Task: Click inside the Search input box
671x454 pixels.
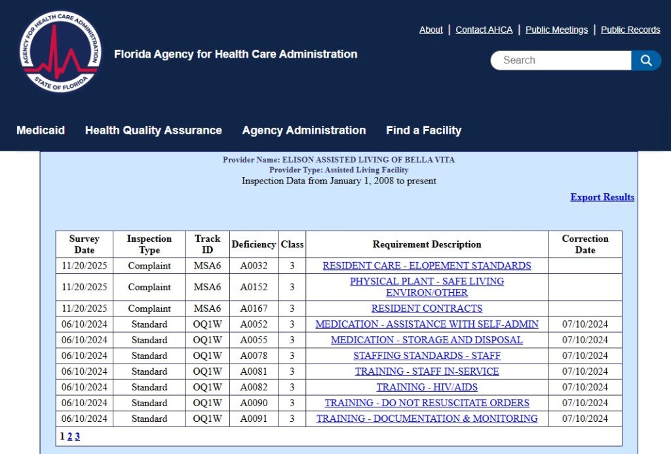Action: [560, 60]
